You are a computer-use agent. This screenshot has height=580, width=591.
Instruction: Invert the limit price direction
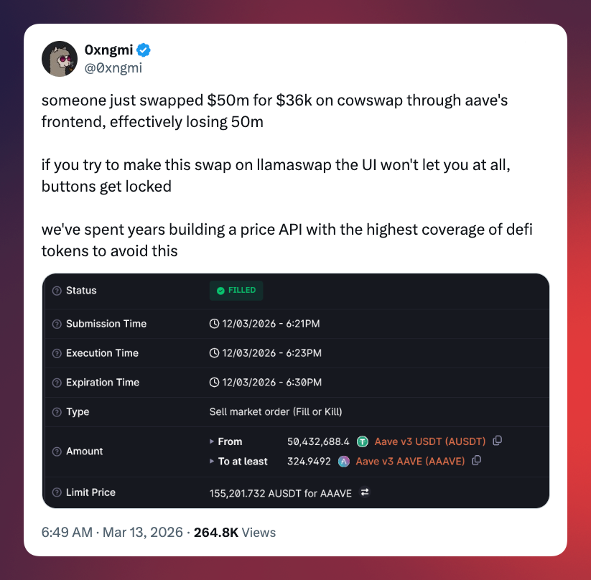[x=365, y=493]
